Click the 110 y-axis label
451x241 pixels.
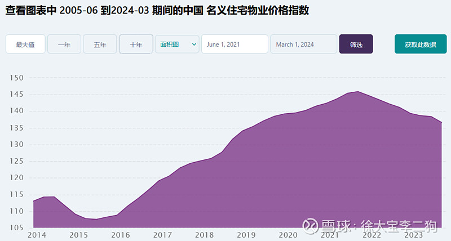pos(16,211)
